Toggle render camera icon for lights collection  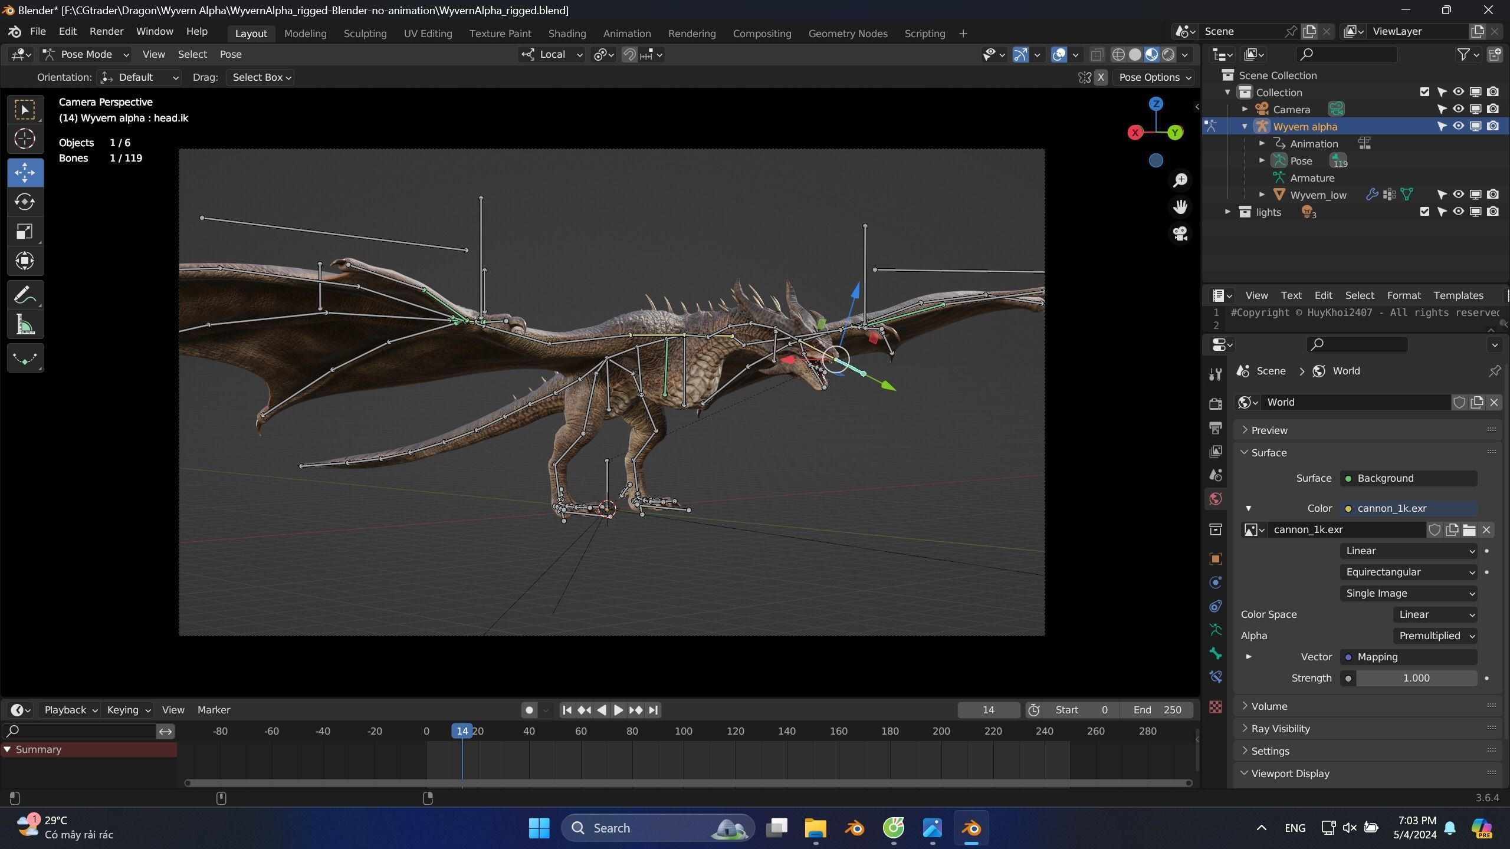click(x=1492, y=212)
